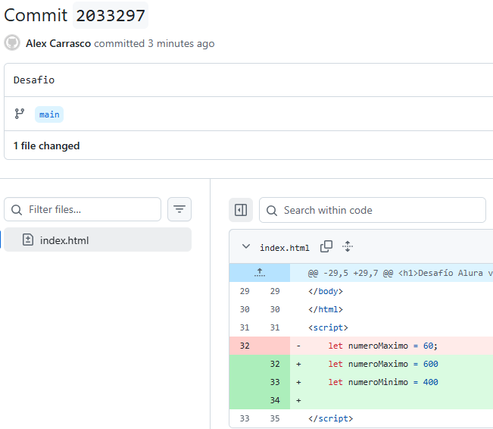Expand up hidden lines above line 29
Screen dimensions: 493x429
pyautogui.click(x=260, y=273)
